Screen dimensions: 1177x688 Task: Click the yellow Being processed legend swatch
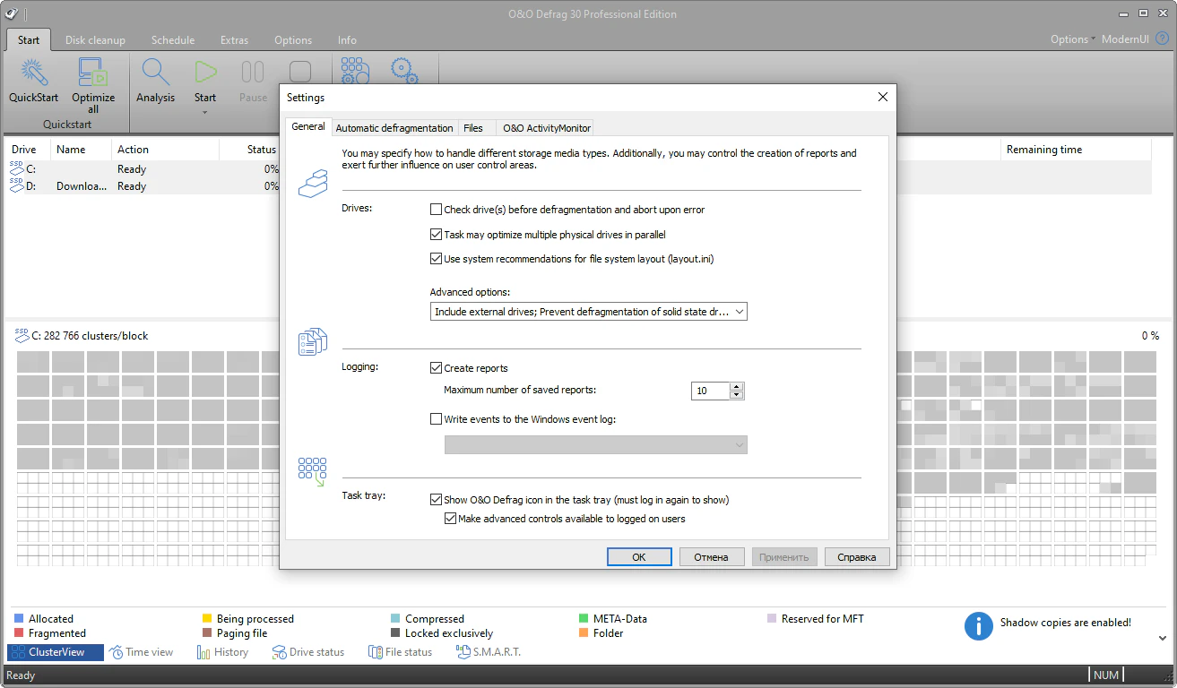point(207,618)
